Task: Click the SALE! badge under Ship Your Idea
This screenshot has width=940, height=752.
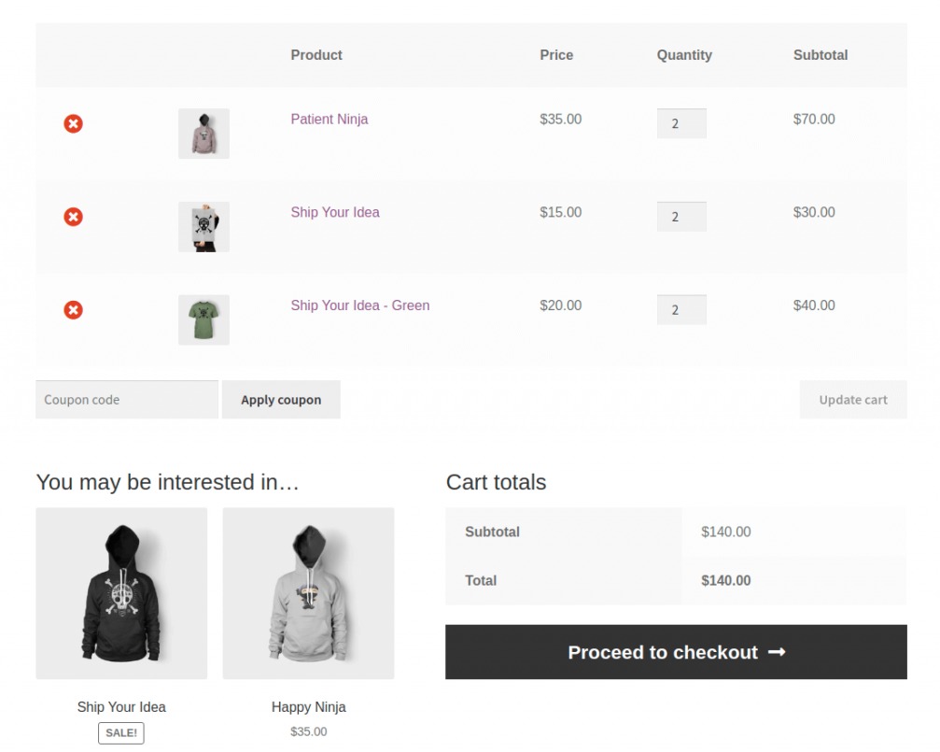Action: point(121,732)
